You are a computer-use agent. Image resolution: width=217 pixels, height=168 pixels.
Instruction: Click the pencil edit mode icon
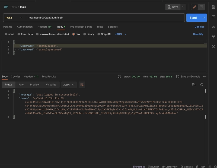(x=194, y=7)
